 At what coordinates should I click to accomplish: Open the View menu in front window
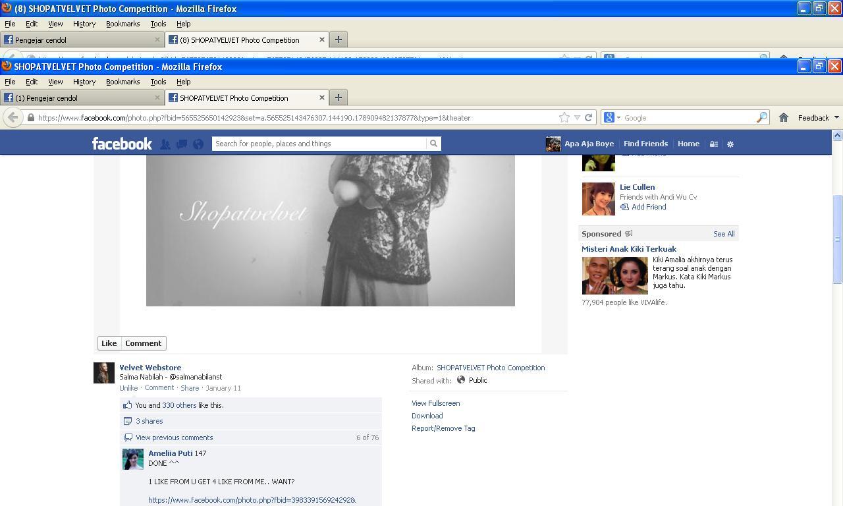55,82
